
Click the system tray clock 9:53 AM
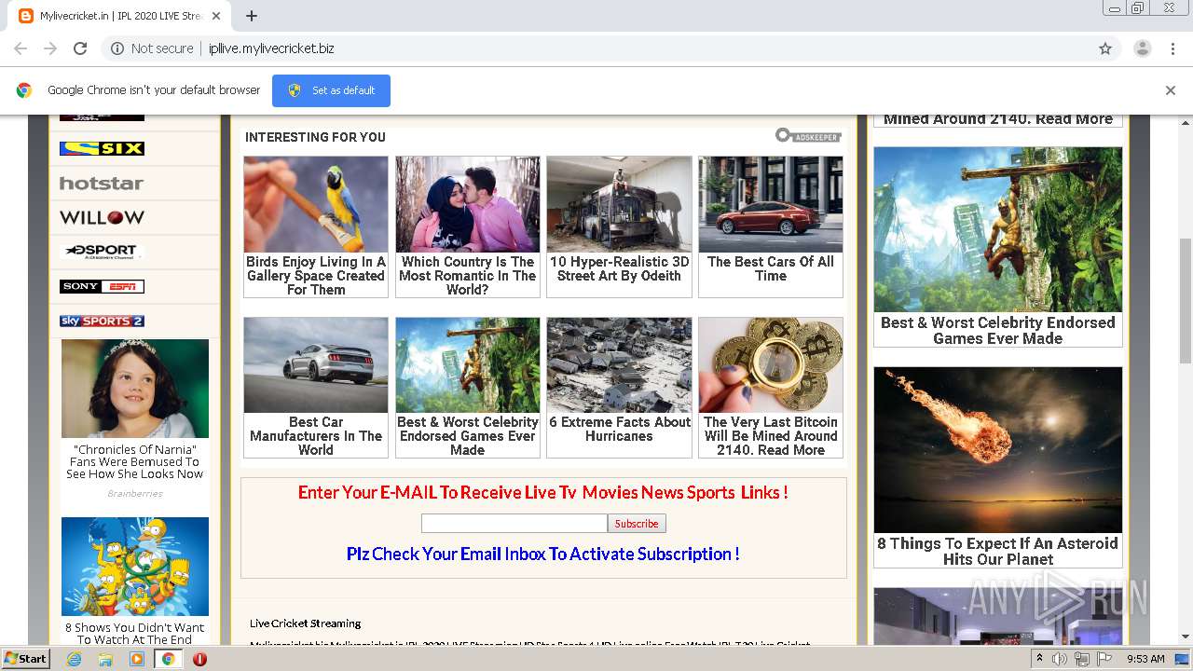pos(1145,659)
